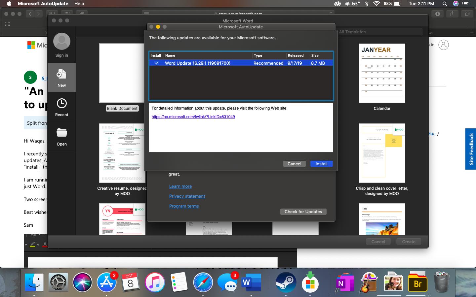Click New document icon in Word sidebar
Viewport: 476px width, 297px height.
61,78
